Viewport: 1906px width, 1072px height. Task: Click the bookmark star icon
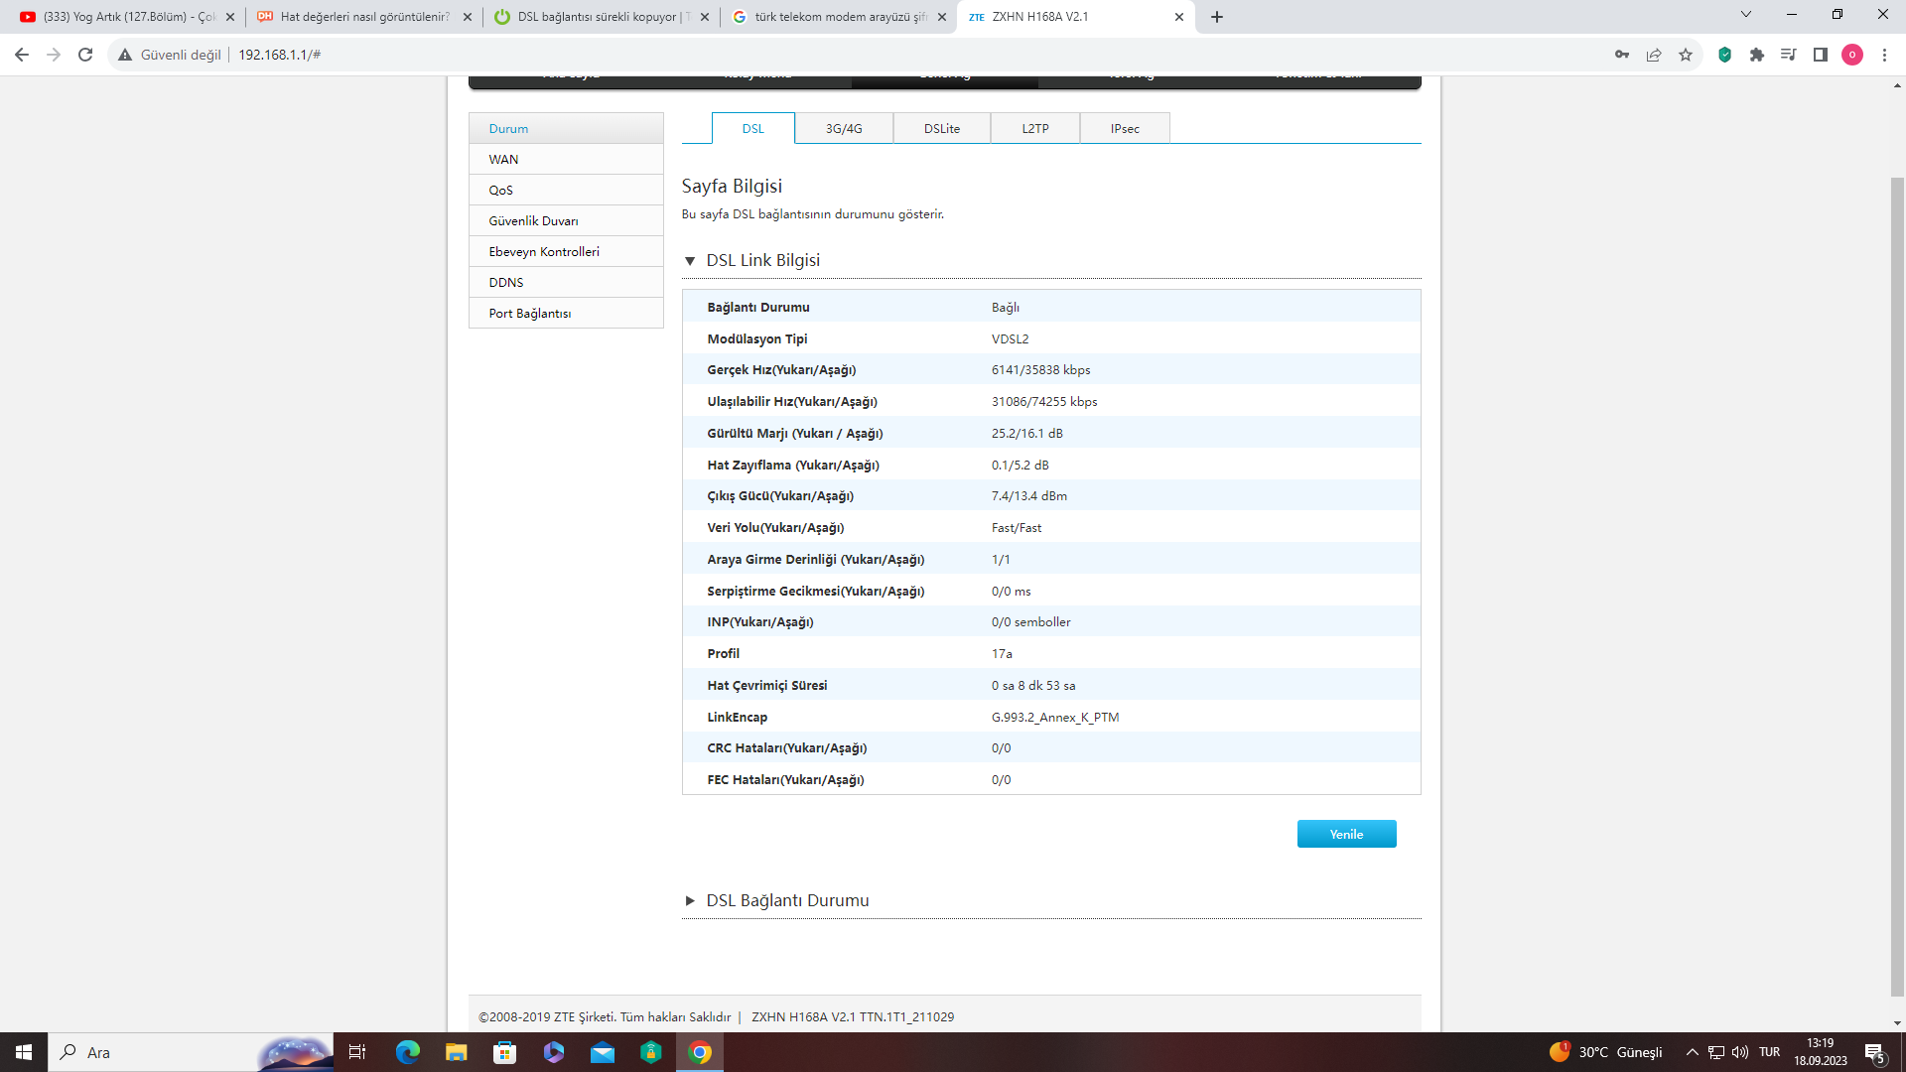(x=1686, y=55)
